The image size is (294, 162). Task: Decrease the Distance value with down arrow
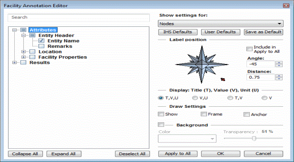click(279, 79)
